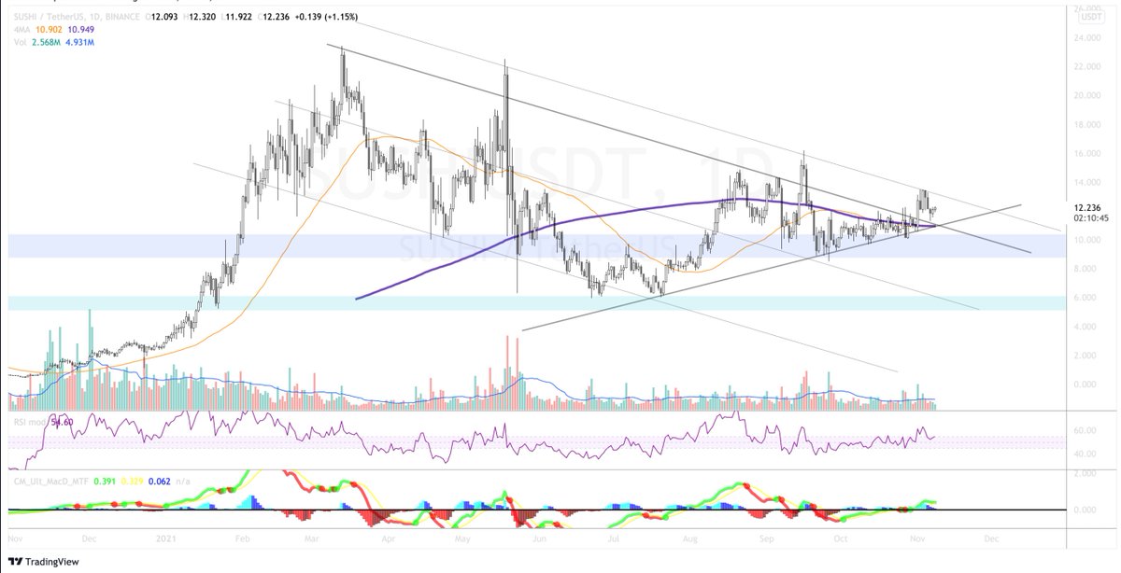This screenshot has width=1121, height=573.
Task: Click the orange 4MA value 10.902
Action: pos(49,31)
